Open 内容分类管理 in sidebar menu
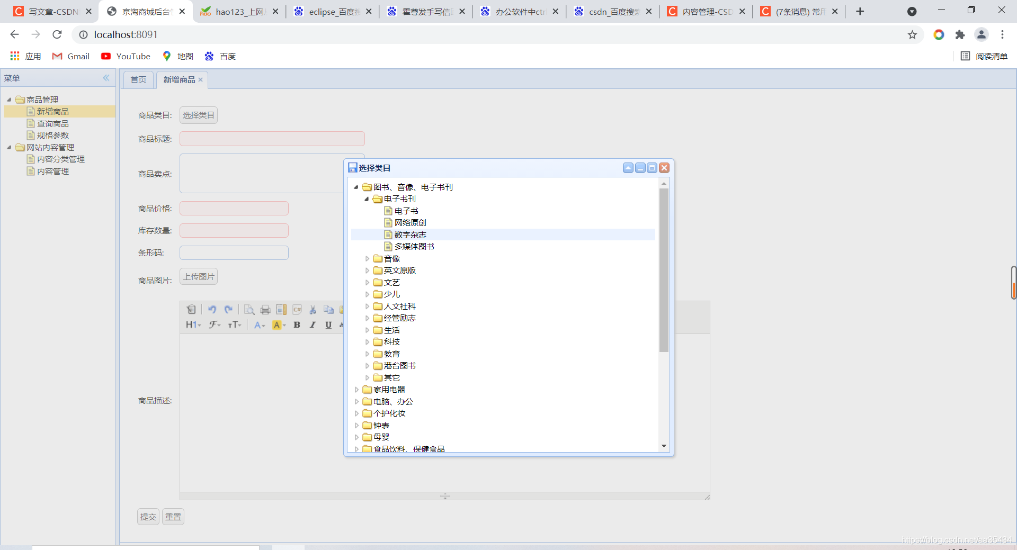This screenshot has height=550, width=1017. coord(60,159)
